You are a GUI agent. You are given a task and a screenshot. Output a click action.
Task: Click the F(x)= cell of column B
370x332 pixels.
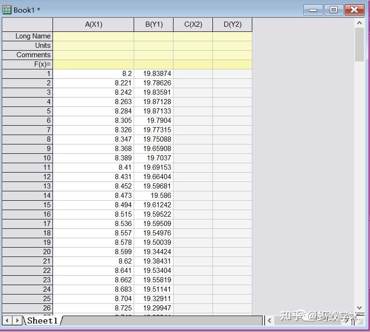tap(154, 64)
